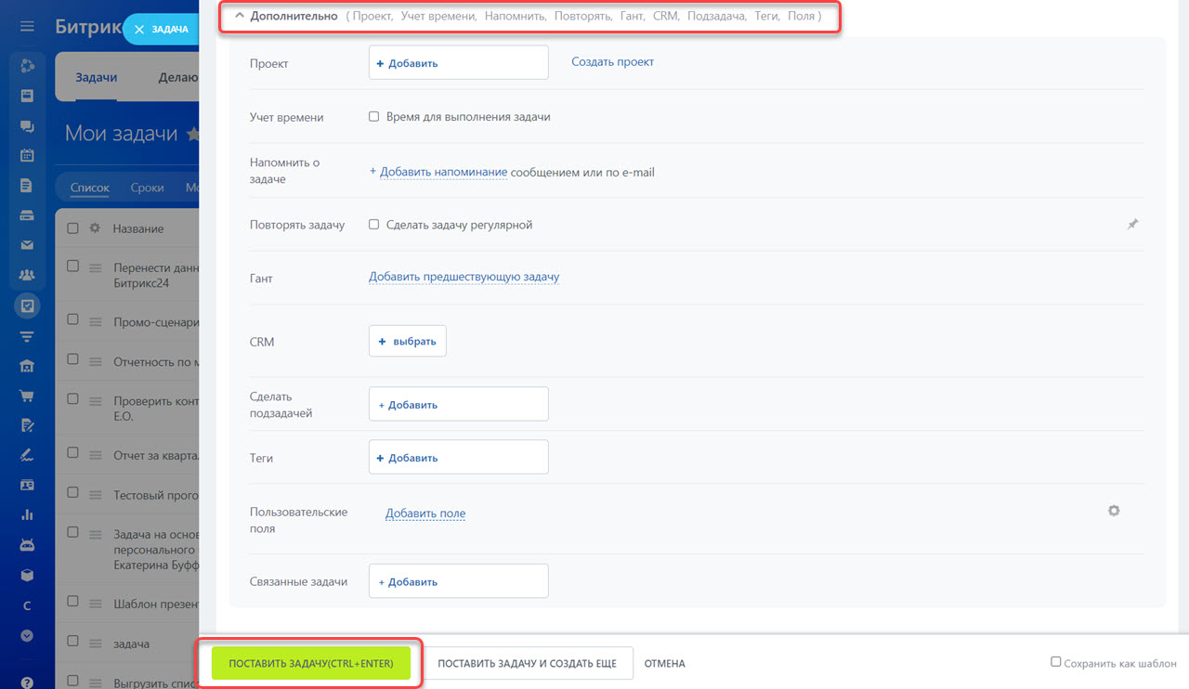Tick 'Сохранить как шаблон' checkbox
The height and width of the screenshot is (689, 1189).
tap(1055, 662)
